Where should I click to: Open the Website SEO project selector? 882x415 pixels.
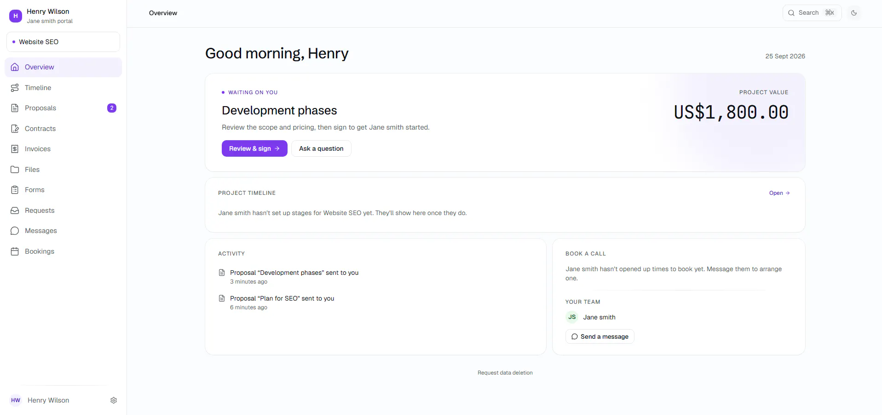click(63, 42)
